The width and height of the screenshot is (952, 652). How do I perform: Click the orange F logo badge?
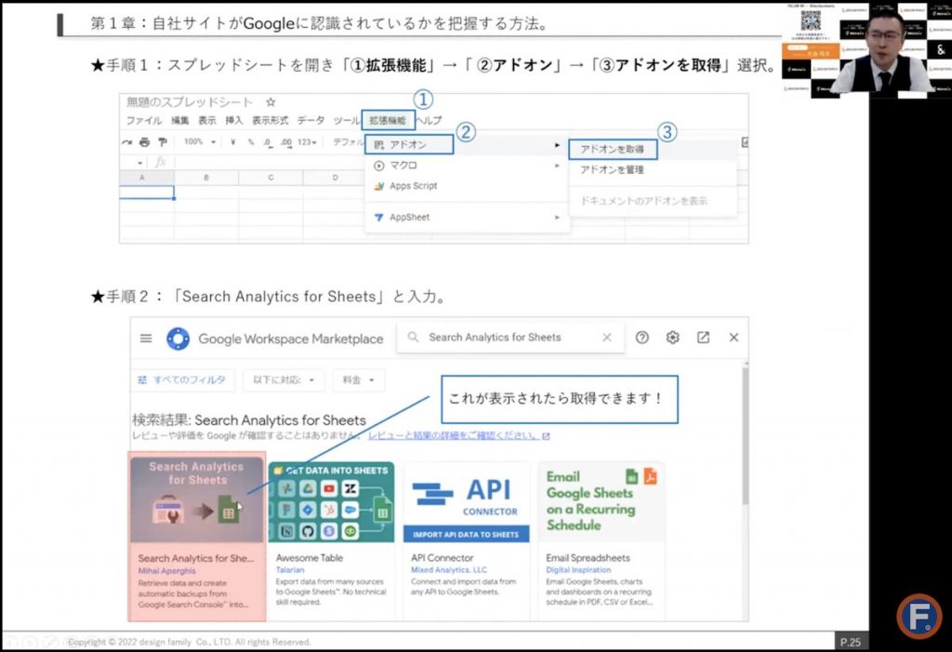919,616
